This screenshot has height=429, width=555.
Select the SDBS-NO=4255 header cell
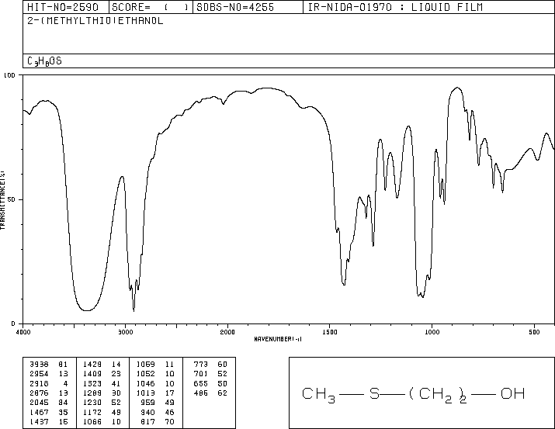[248, 7]
